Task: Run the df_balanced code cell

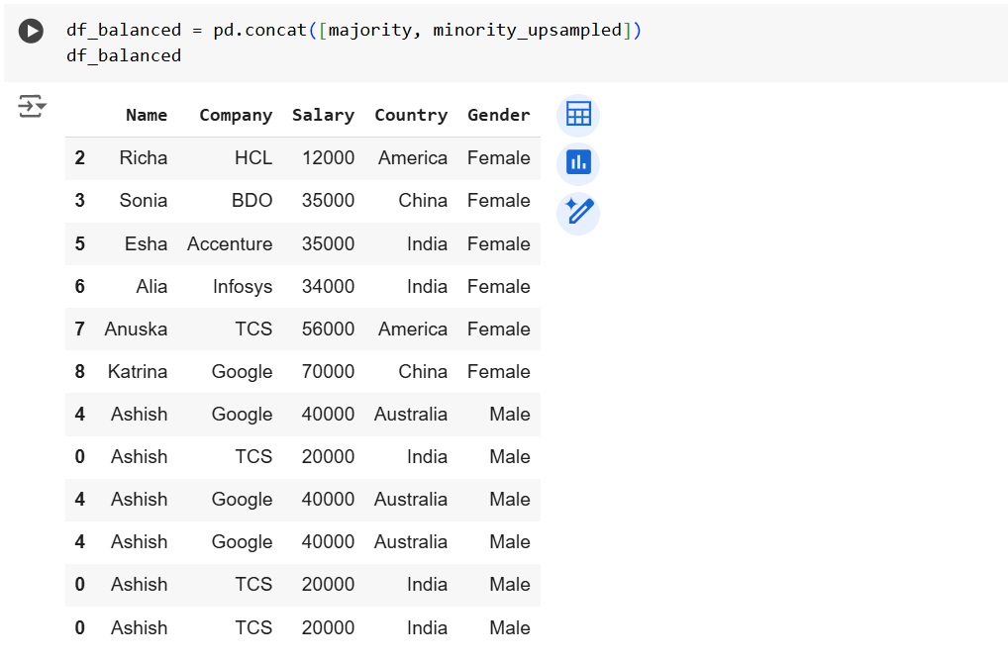Action: click(x=30, y=30)
